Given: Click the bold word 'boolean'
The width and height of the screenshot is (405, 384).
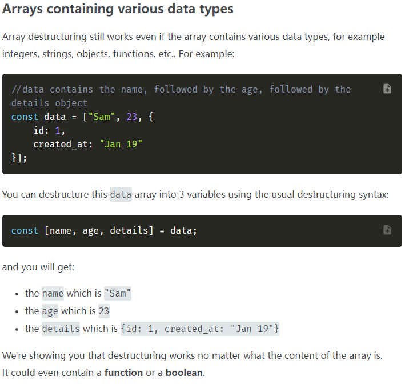Looking at the screenshot, I should 183,373.
